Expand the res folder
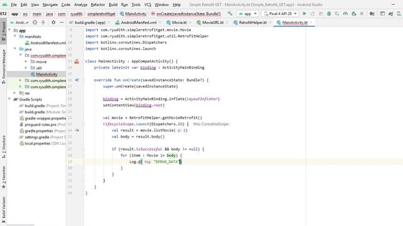 (15, 93)
